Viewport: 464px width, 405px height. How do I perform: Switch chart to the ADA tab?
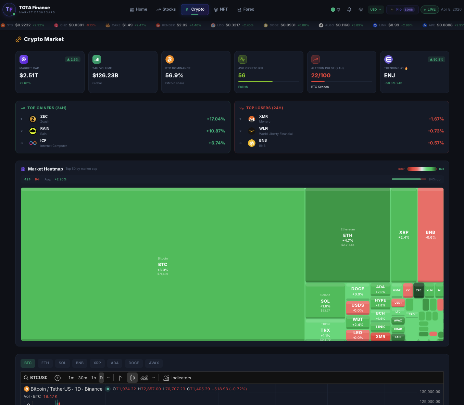pos(115,363)
